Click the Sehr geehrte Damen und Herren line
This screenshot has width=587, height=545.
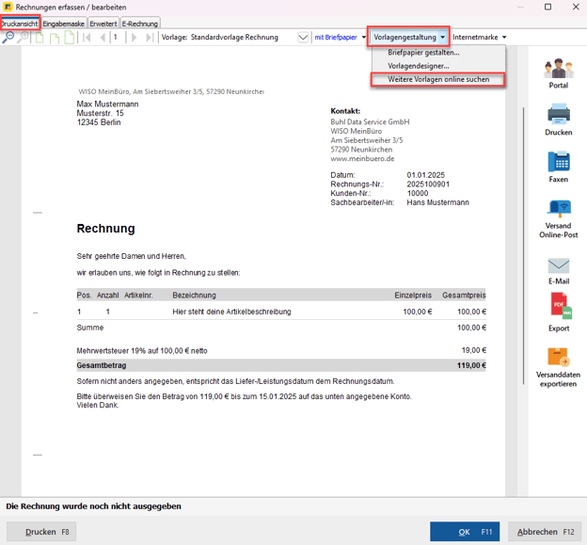pos(131,256)
